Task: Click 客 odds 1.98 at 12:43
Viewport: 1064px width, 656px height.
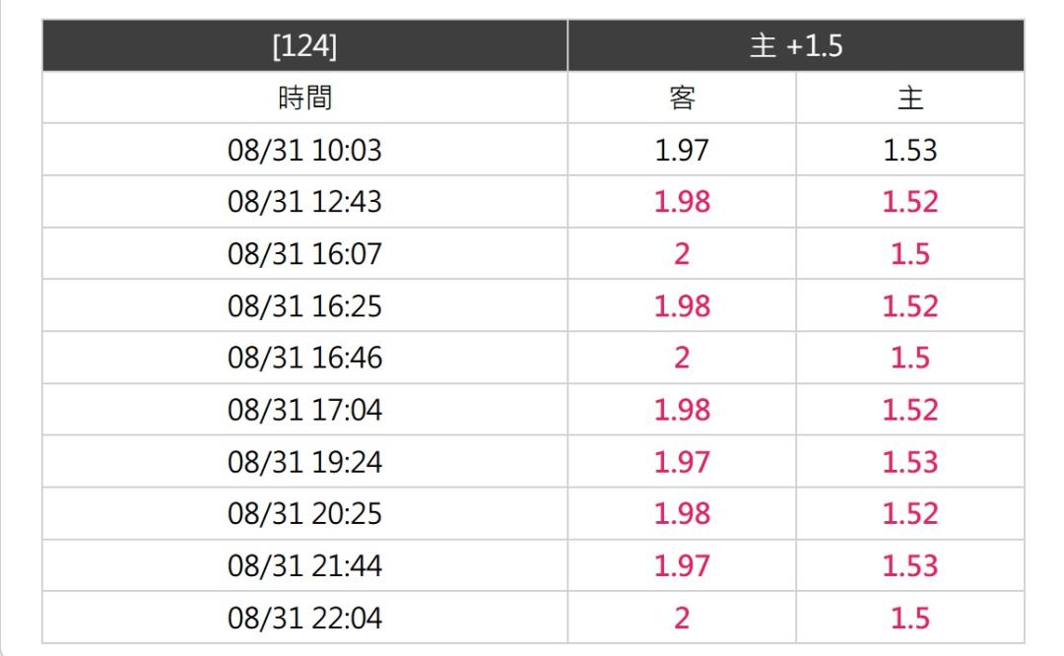Action: [x=682, y=202]
